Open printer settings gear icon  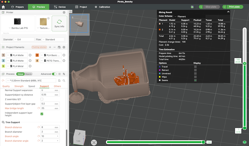[x=64, y=12]
